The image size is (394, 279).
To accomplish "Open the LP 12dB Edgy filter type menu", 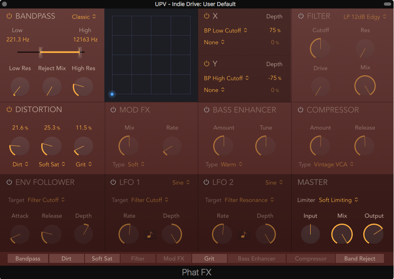I will click(x=365, y=17).
